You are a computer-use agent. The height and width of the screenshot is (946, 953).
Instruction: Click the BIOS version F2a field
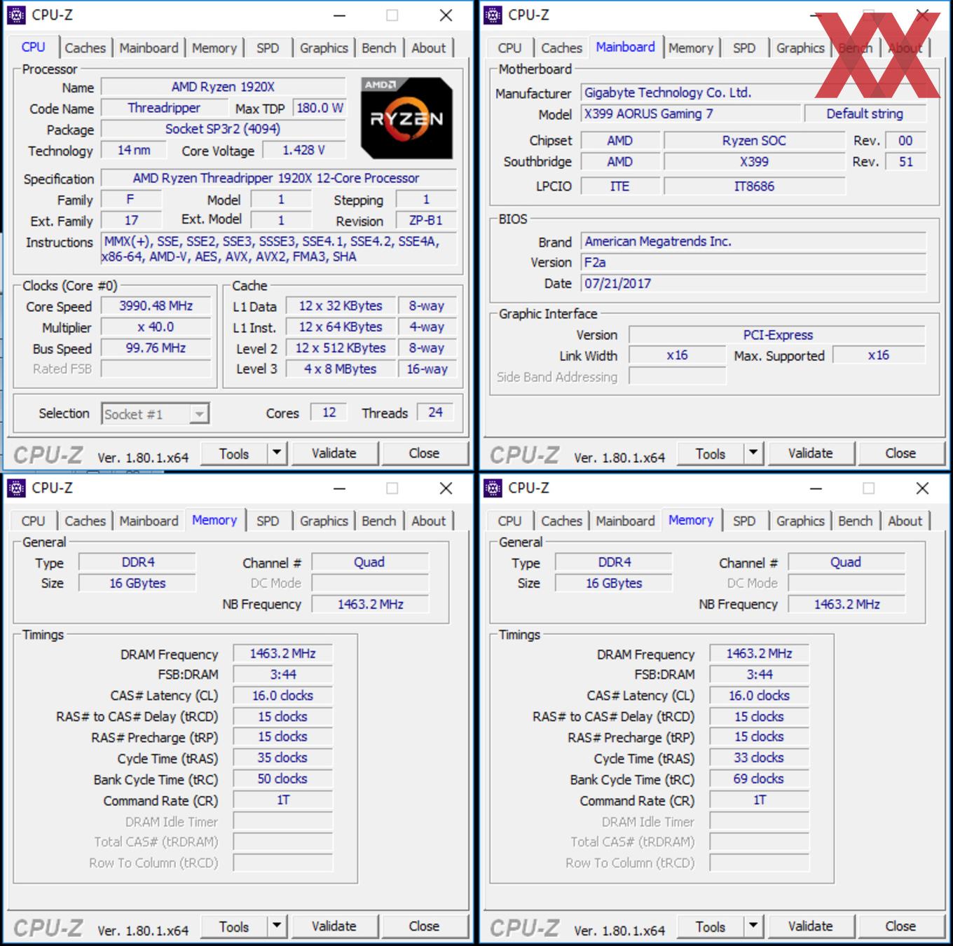pos(754,263)
